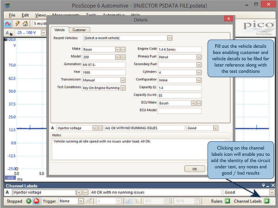Click the ellipsis button beside Model
Screen dimensions: 278x208
click(x=123, y=57)
